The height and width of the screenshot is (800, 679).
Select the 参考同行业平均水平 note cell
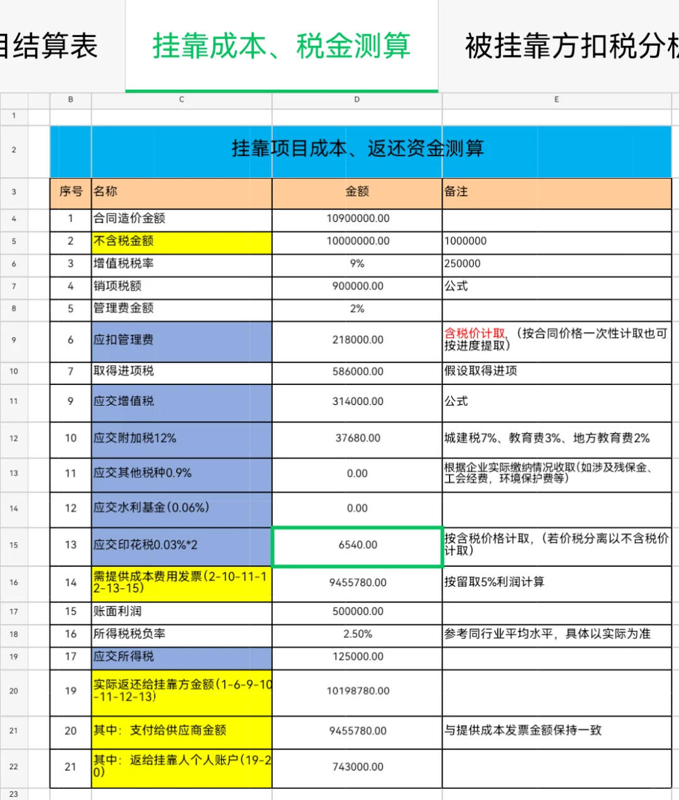click(556, 635)
